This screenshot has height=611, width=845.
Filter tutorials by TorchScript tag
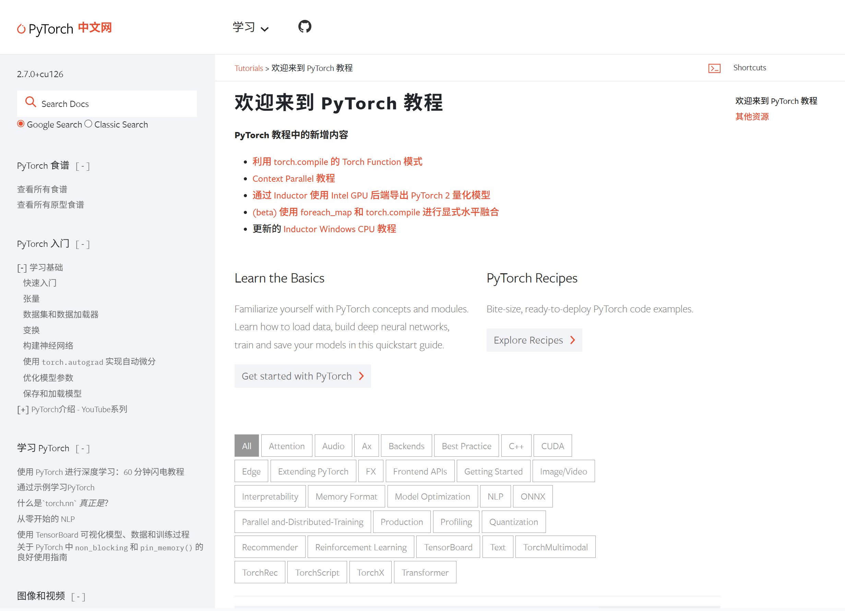pos(317,573)
